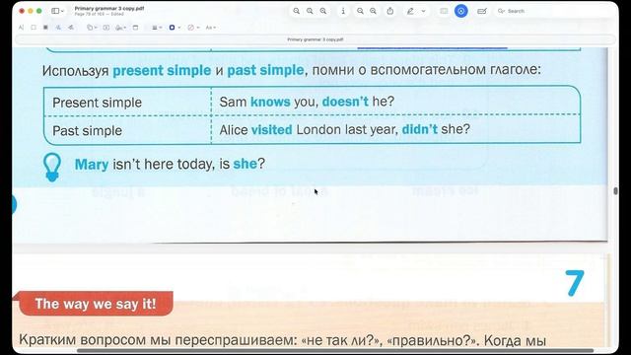The image size is (631, 355).
Task: Open the document Inspector info icon
Action: (x=343, y=11)
